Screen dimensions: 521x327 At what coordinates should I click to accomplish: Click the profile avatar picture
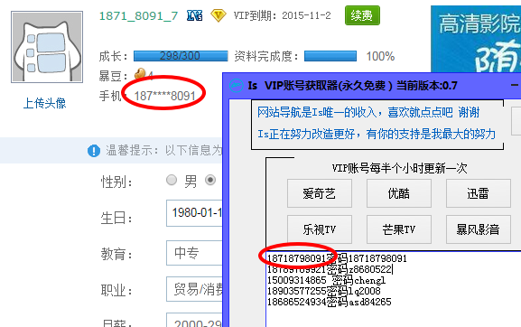pyautogui.click(x=47, y=47)
